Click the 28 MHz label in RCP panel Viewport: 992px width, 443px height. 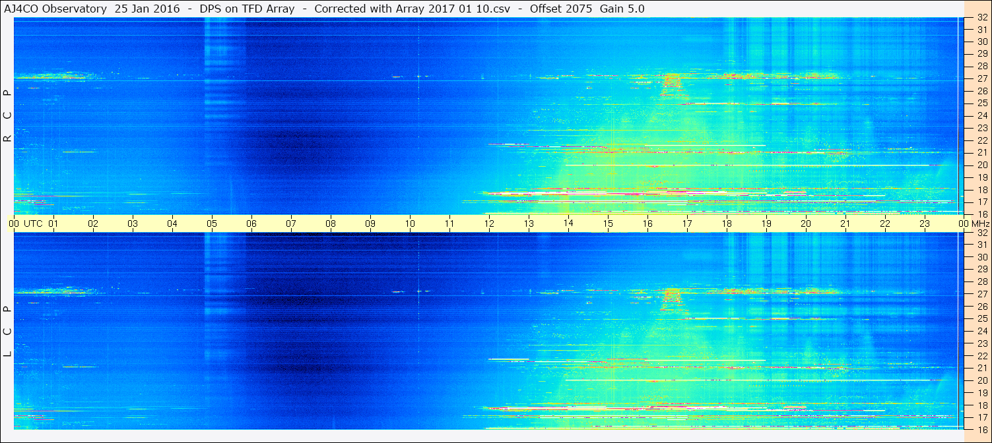coord(981,67)
